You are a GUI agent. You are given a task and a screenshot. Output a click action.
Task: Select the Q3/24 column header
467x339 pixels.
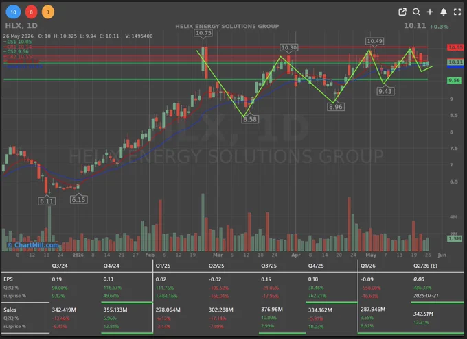tap(60, 266)
